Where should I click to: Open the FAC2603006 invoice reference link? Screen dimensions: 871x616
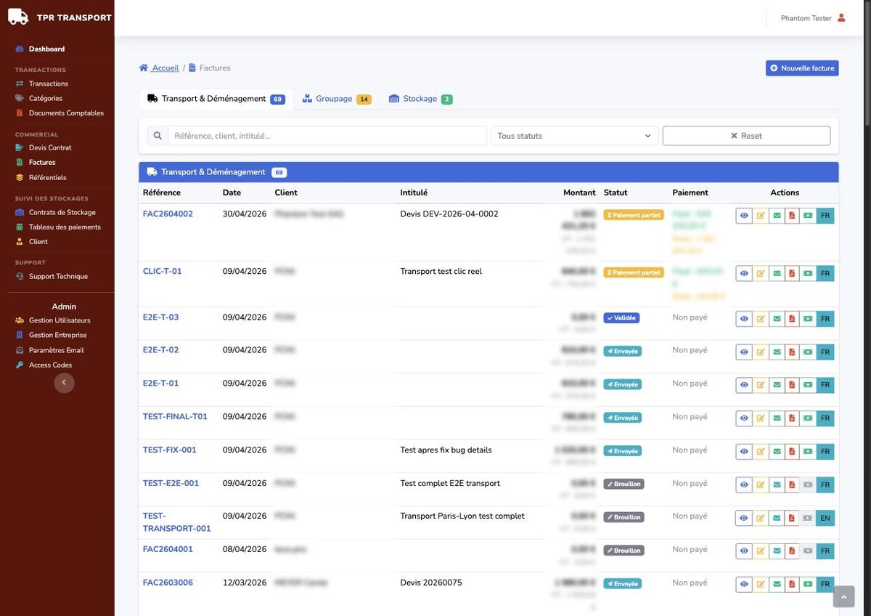168,583
